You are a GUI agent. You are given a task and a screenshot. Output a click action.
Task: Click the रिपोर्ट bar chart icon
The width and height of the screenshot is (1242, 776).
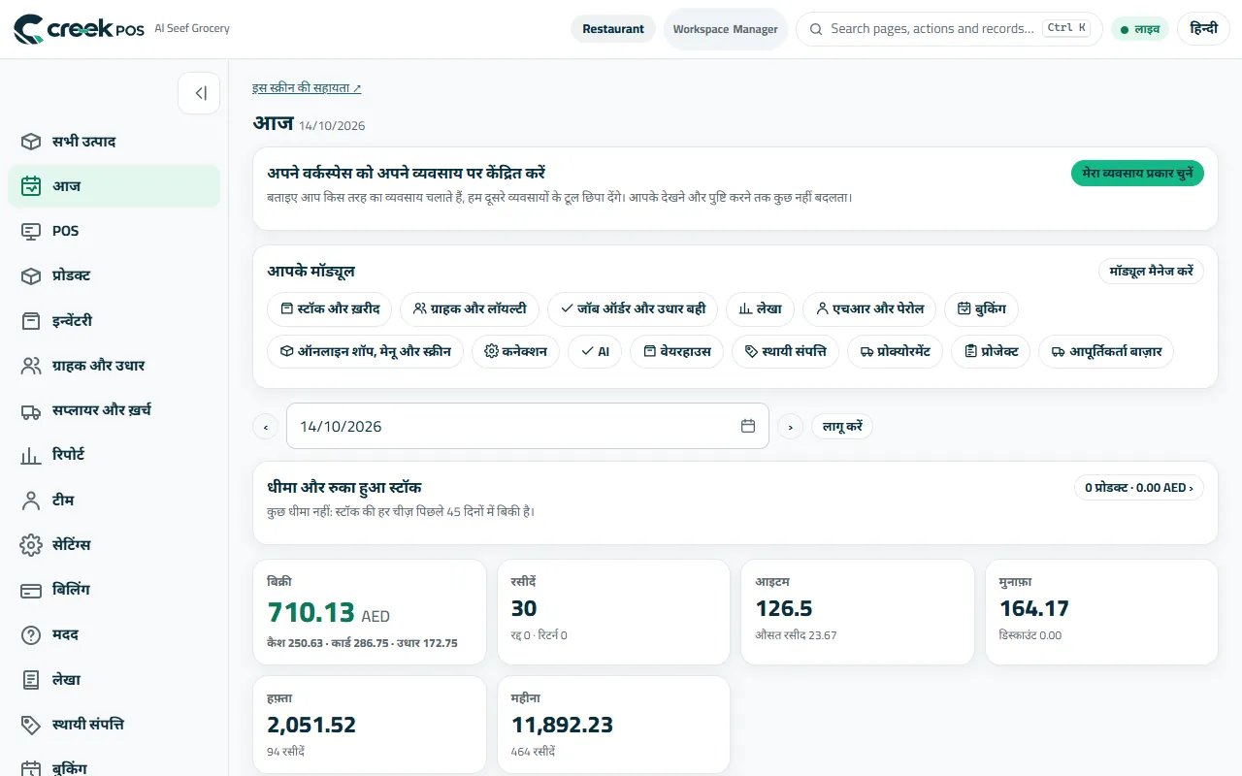click(31, 455)
